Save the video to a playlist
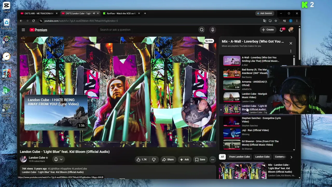The height and width of the screenshot is (187, 332). click(200, 159)
